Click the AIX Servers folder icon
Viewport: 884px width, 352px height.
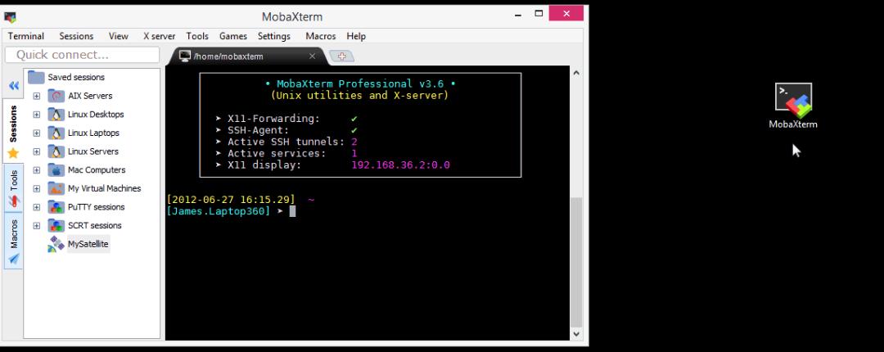[x=56, y=96]
